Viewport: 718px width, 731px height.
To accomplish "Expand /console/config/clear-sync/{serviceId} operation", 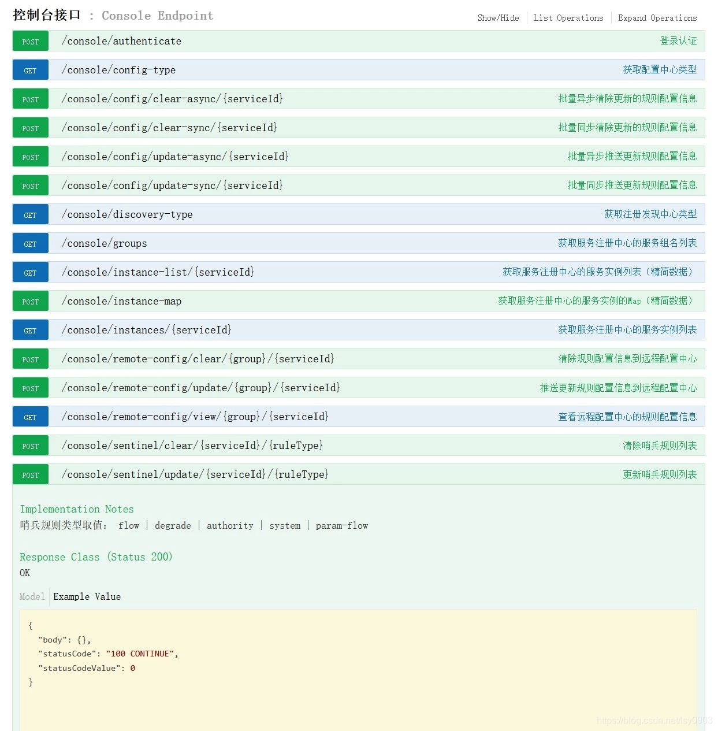I will tap(169, 128).
